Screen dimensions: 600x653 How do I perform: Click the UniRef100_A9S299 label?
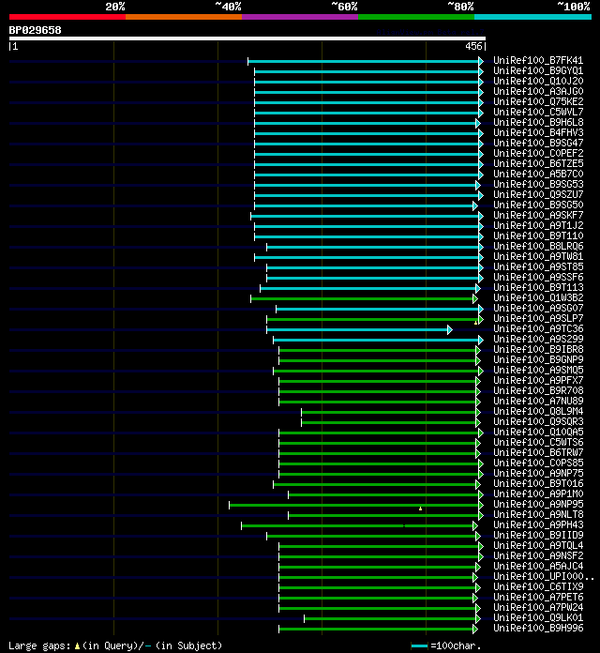point(538,339)
